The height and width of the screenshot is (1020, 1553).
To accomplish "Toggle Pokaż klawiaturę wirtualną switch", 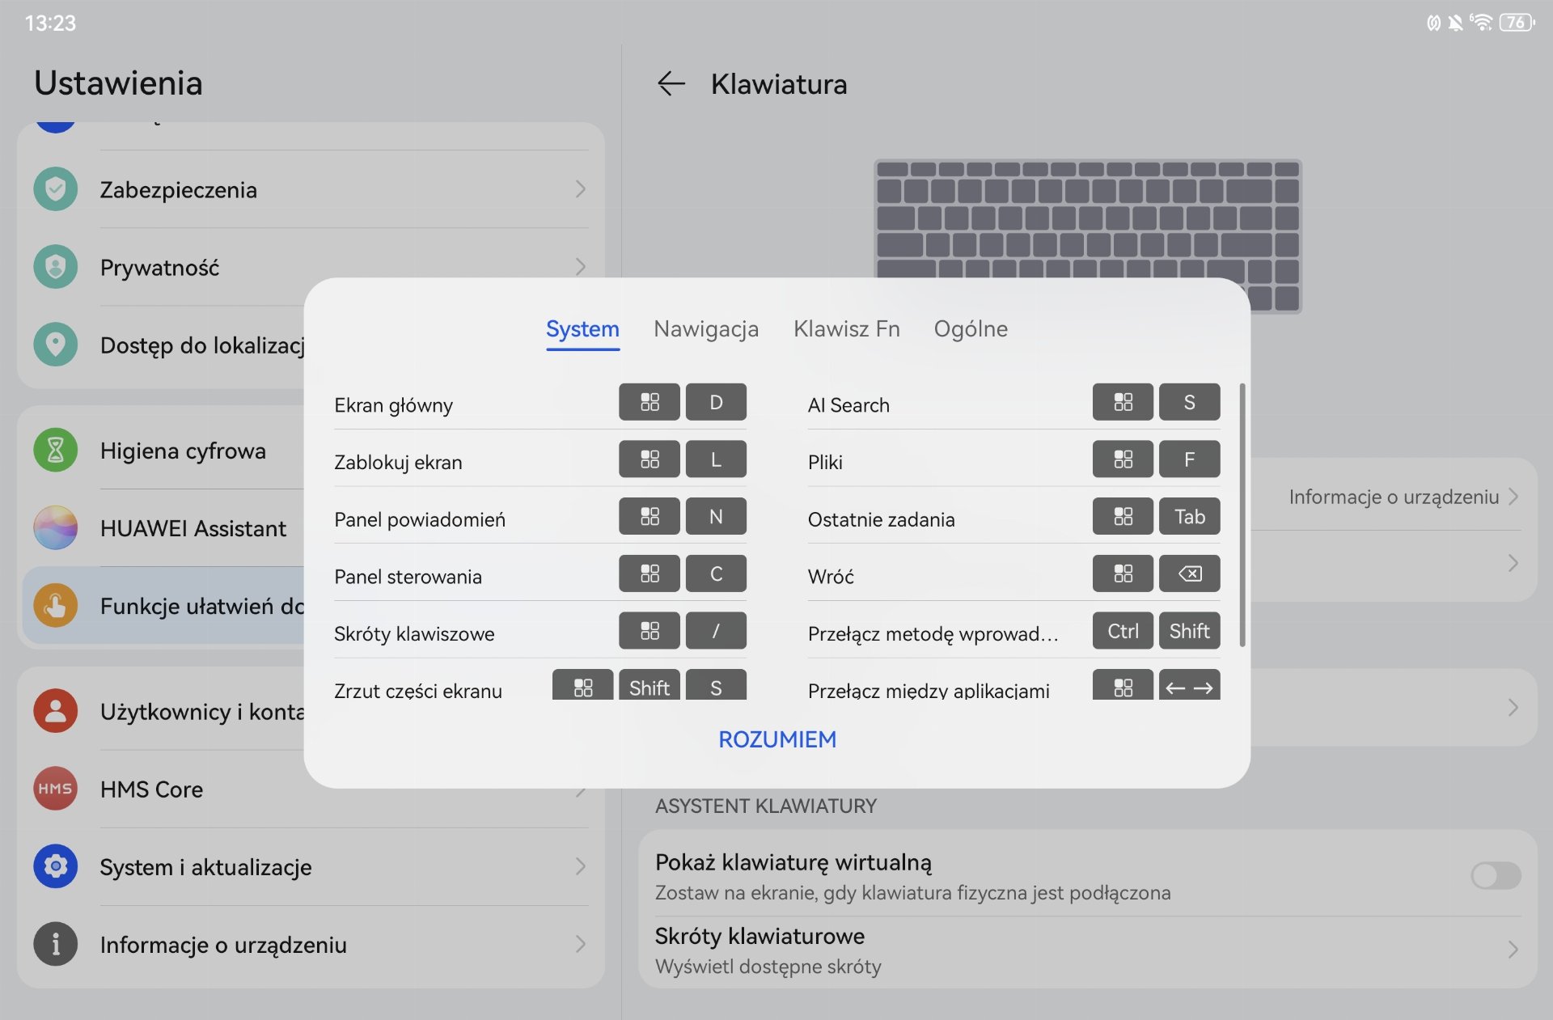I will [x=1496, y=875].
